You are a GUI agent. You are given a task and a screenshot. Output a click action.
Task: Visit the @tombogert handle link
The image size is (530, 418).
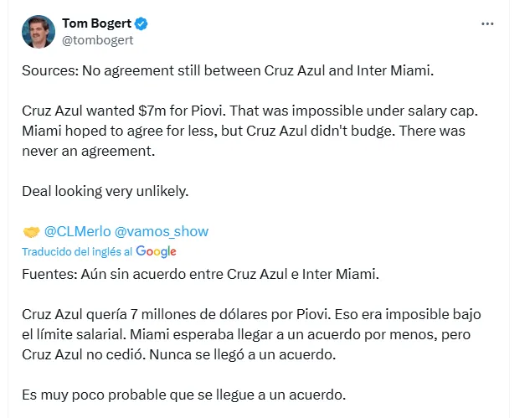click(x=98, y=39)
